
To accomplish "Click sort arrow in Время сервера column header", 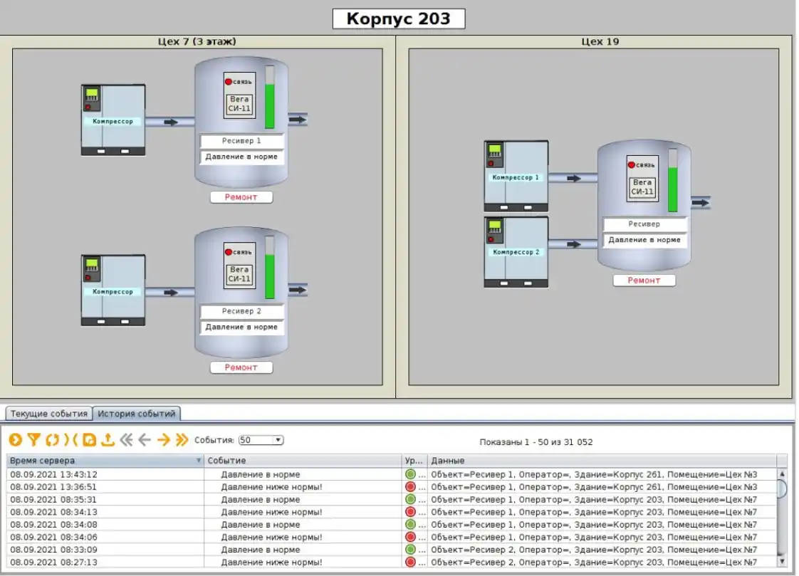I will click(x=198, y=461).
